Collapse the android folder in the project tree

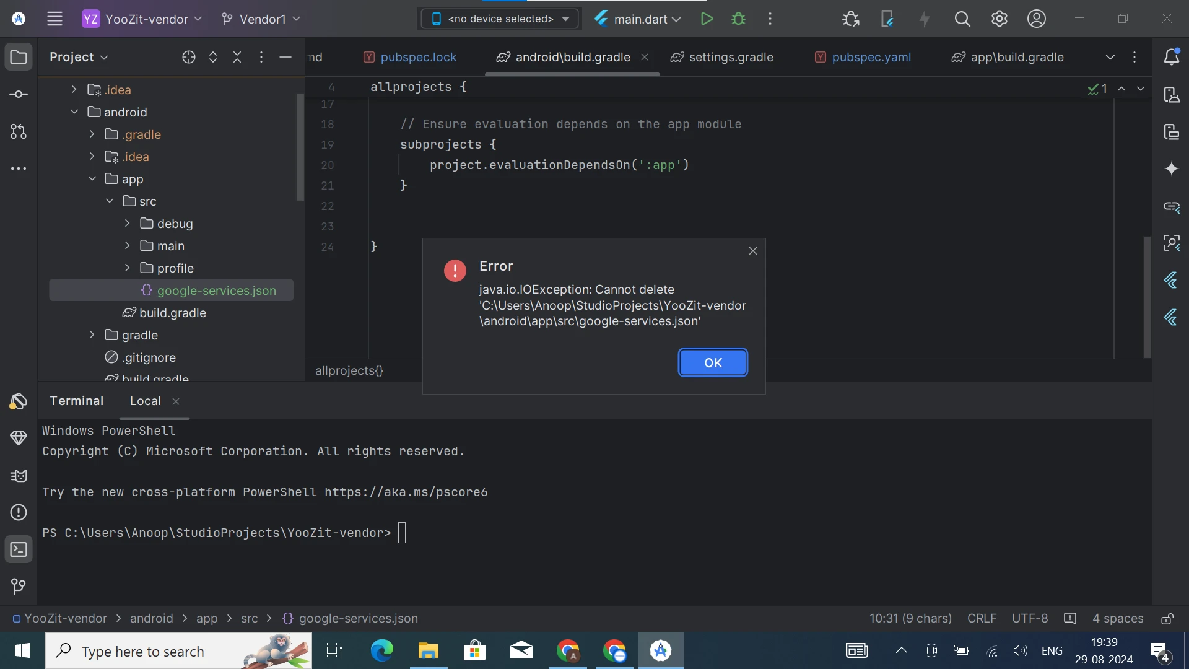point(74,112)
